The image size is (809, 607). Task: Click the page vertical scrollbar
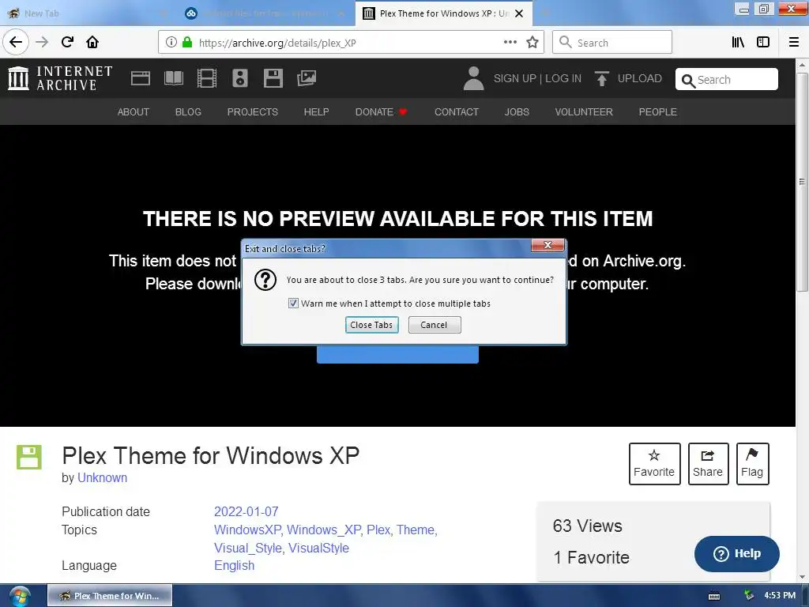point(802,183)
